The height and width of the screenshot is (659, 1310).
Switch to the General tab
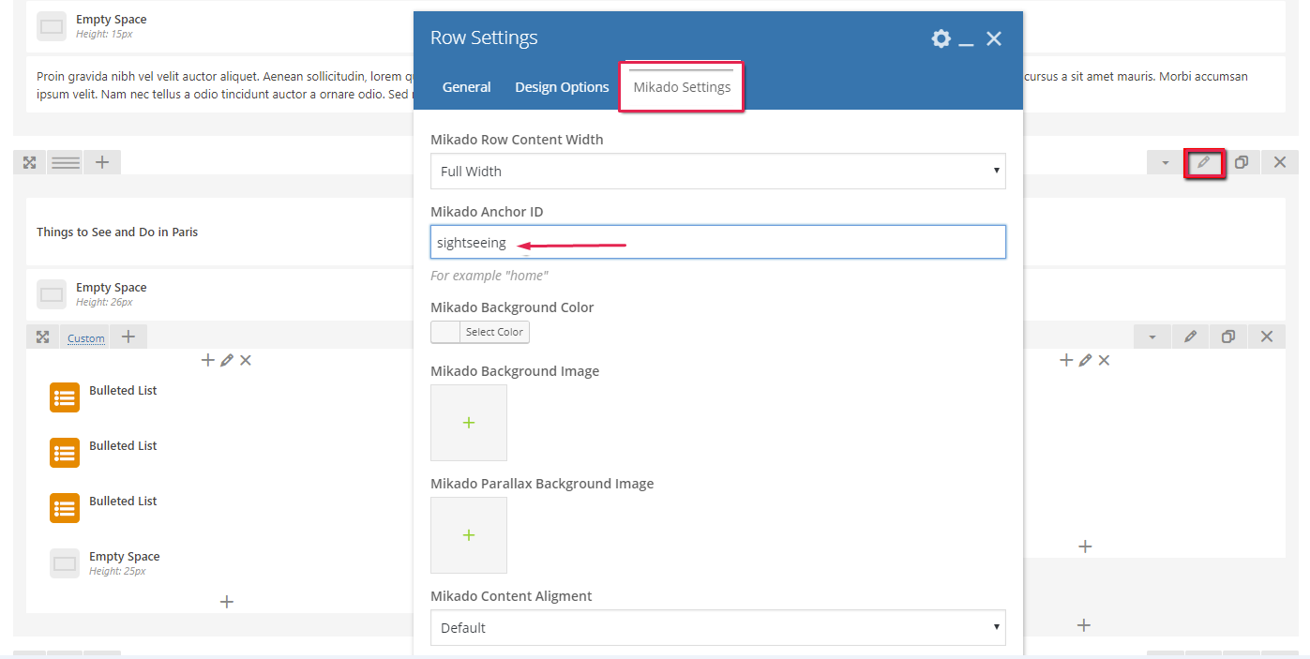coord(466,87)
